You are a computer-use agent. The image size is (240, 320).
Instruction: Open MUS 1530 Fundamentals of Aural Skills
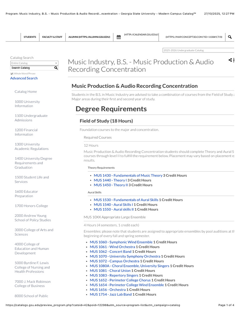[126, 200]
